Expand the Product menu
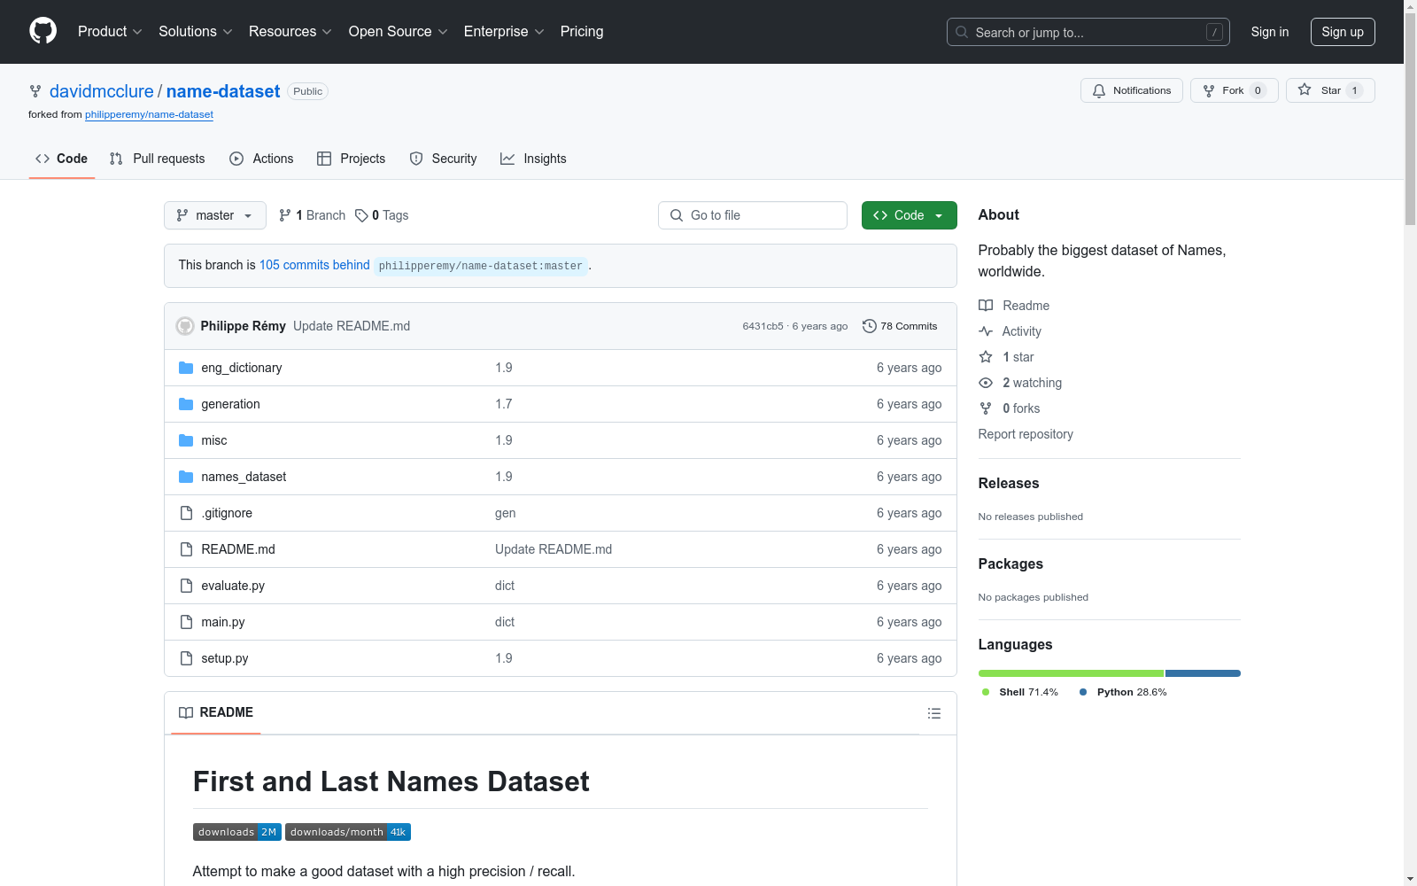This screenshot has width=1417, height=886. 110,32
